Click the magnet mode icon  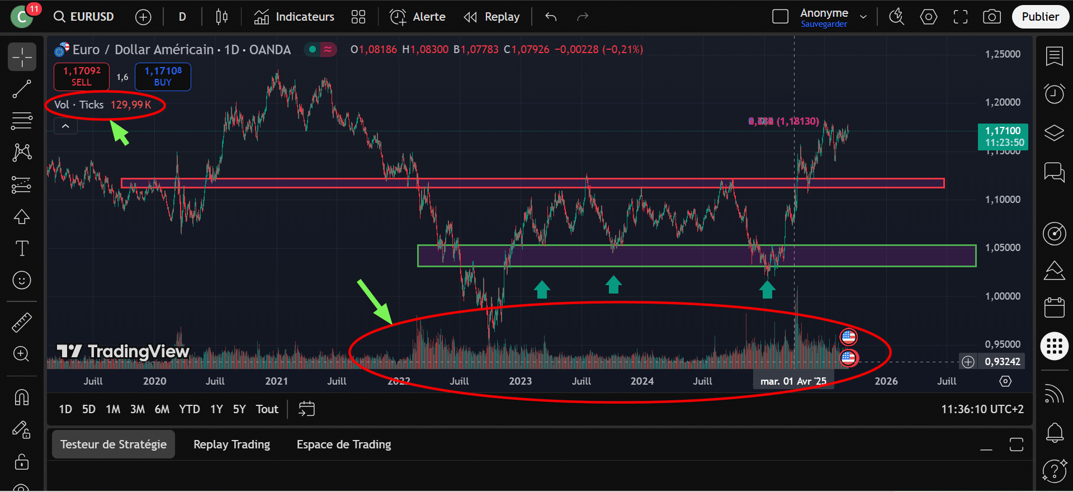22,398
